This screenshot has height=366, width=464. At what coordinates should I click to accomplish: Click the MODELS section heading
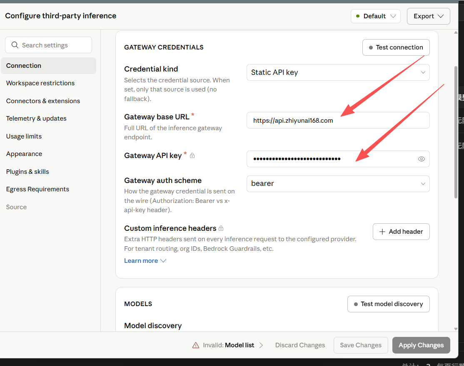tap(138, 304)
